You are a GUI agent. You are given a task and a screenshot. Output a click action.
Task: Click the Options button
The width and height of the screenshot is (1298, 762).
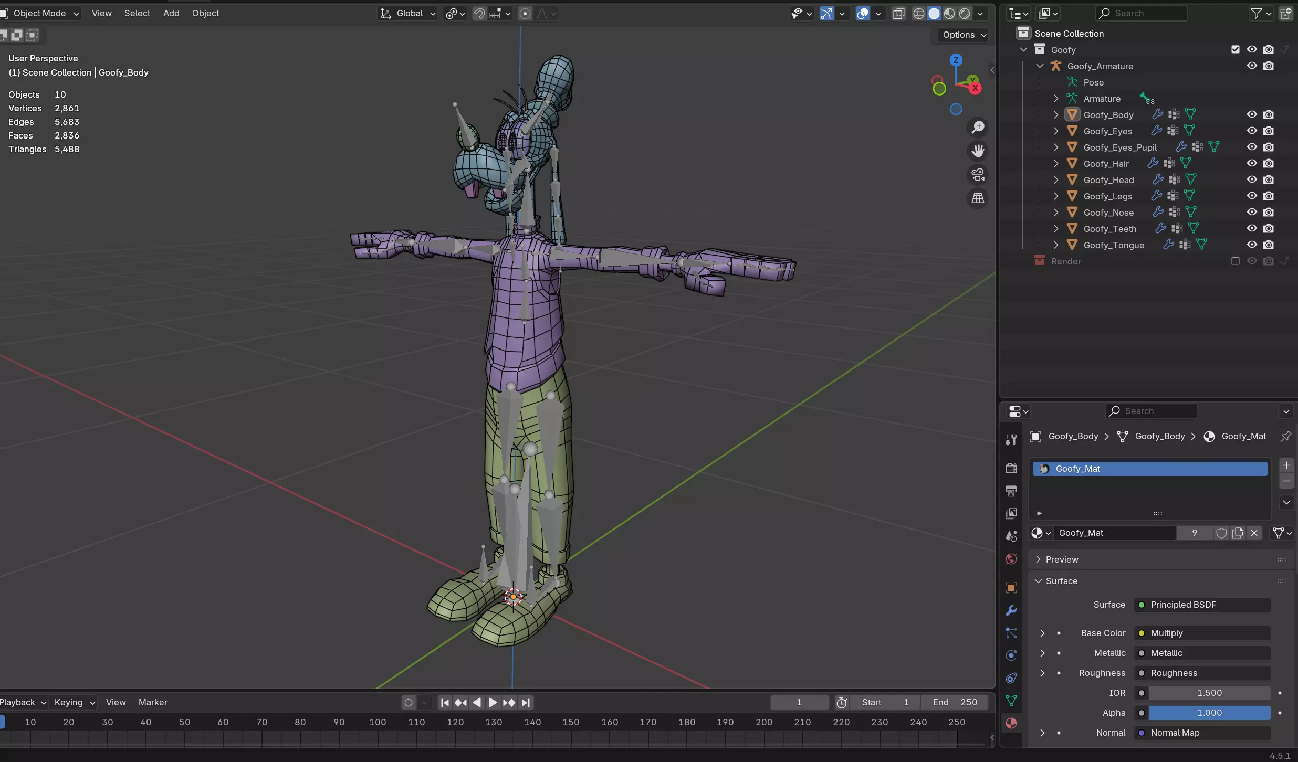tap(964, 35)
